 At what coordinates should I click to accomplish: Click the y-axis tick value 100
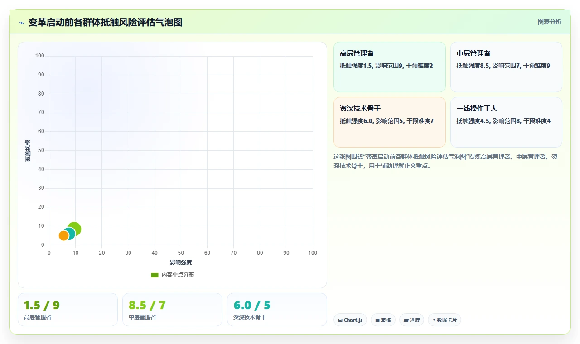pos(40,56)
